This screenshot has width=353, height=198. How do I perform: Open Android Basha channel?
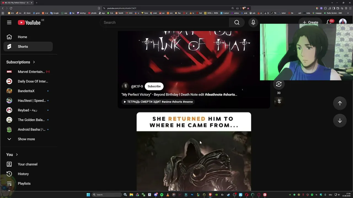(28, 130)
